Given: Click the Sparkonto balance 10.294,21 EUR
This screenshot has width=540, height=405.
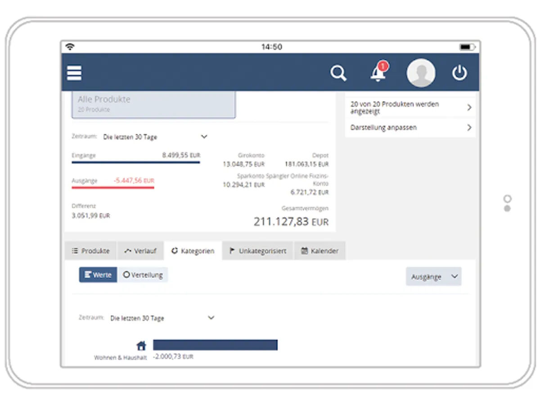Looking at the screenshot, I should pos(243,185).
